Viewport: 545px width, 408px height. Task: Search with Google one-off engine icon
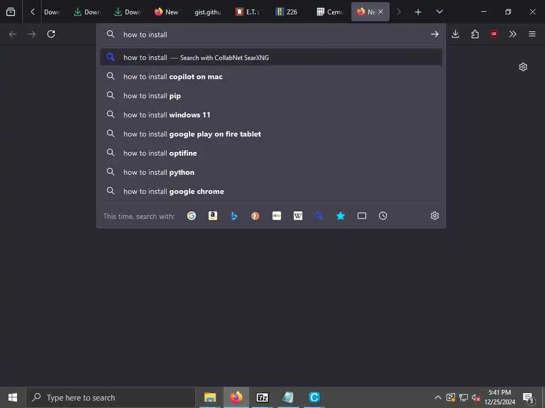[192, 216]
